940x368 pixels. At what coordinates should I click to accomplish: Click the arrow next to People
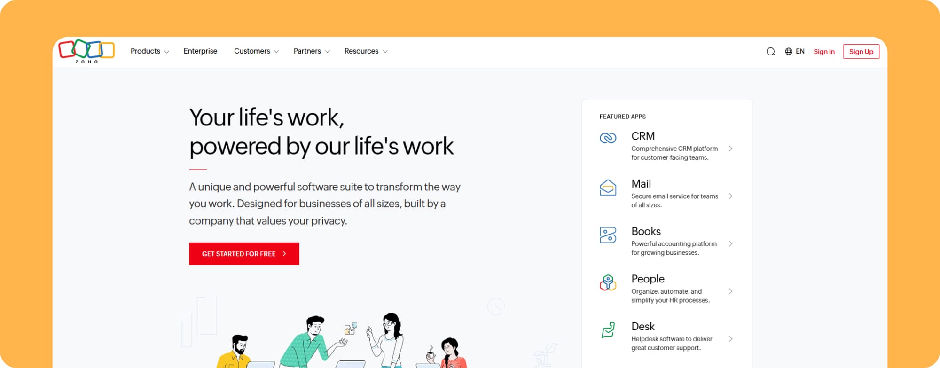(730, 291)
